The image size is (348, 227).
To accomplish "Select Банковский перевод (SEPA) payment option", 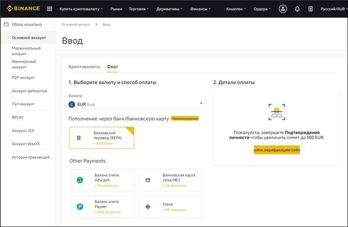I will 102,138.
